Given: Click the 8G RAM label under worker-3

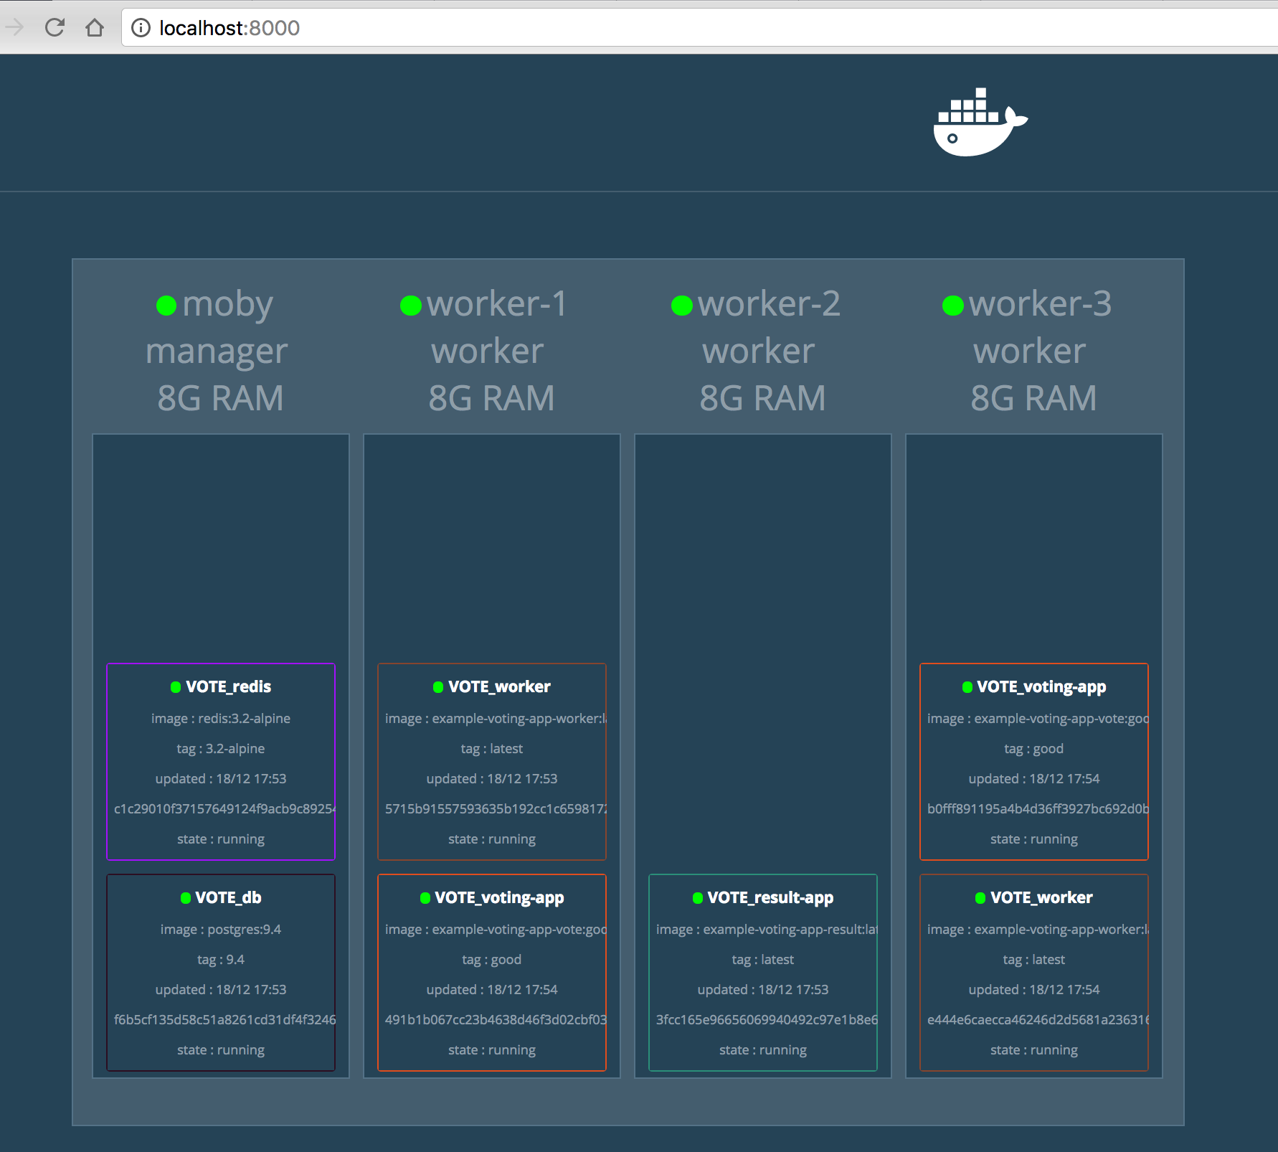Looking at the screenshot, I should 1033,399.
